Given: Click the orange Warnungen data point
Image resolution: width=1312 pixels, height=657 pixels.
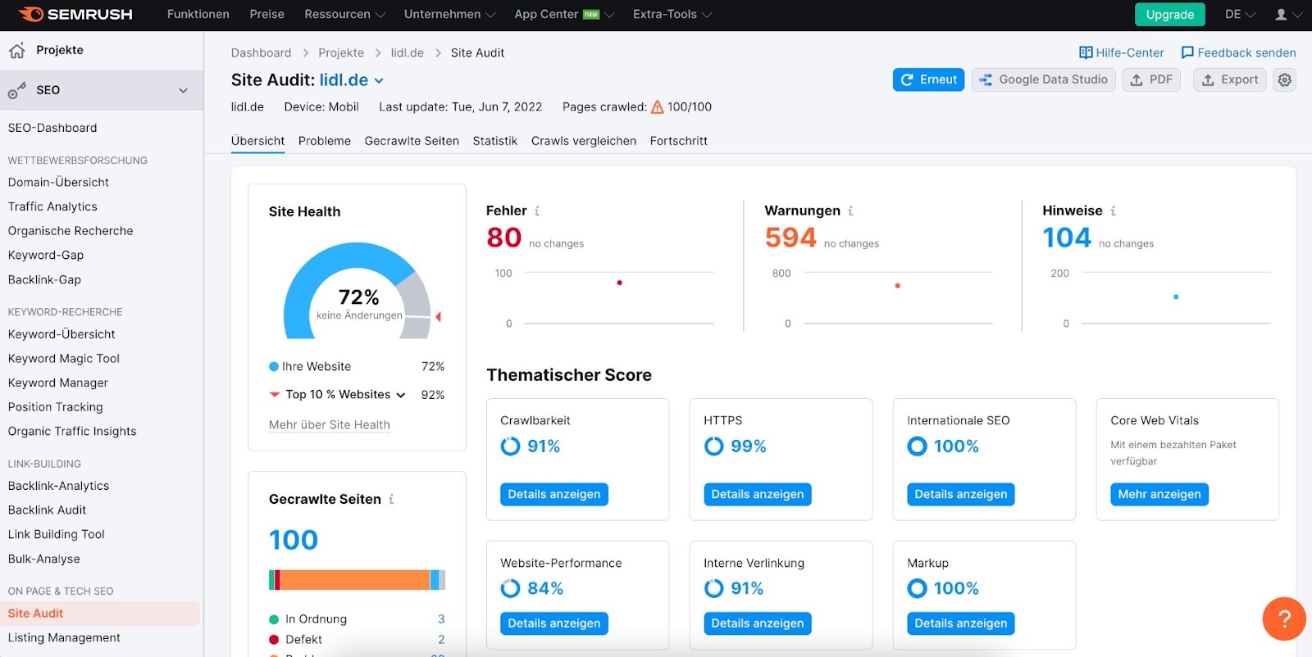Looking at the screenshot, I should point(898,286).
